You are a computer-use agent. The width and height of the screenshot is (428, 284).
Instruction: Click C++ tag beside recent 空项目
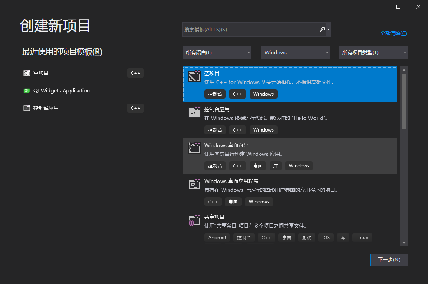pos(135,73)
